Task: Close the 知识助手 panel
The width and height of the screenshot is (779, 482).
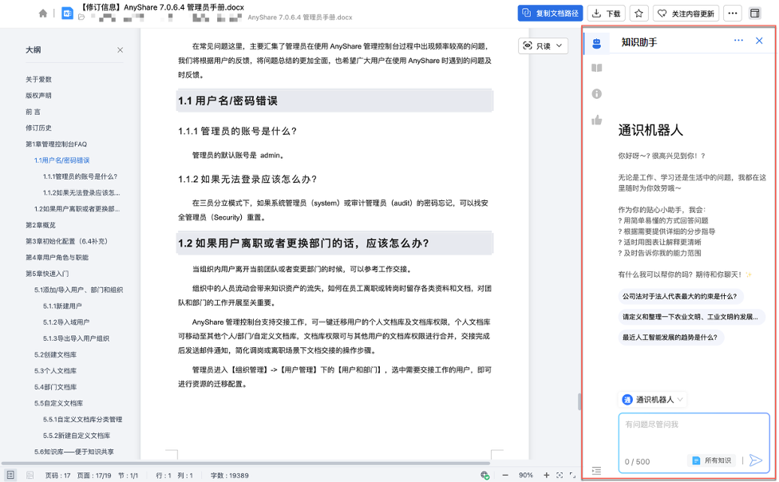Action: pyautogui.click(x=759, y=41)
